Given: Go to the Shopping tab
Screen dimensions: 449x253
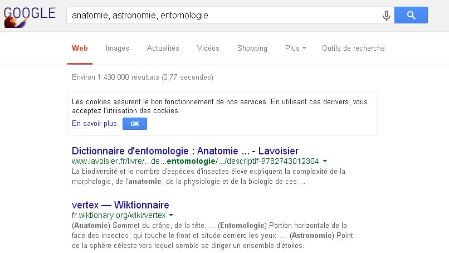Looking at the screenshot, I should pyautogui.click(x=252, y=48).
